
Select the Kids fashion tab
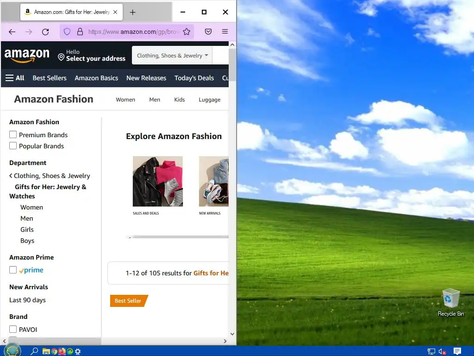coord(179,100)
